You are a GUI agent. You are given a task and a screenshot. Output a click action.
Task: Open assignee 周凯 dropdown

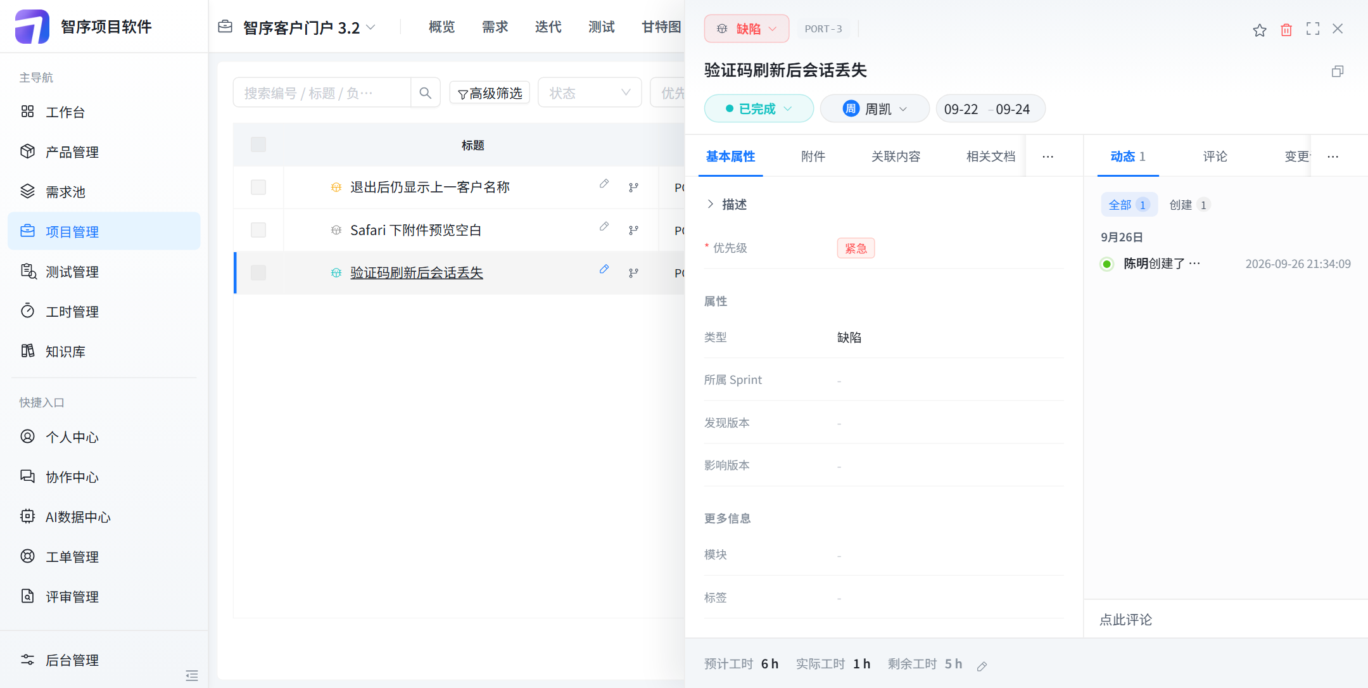tap(875, 108)
